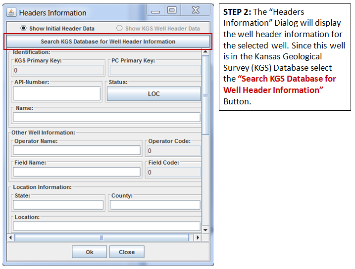Viewport: 355px width, 269px height.
Task: Click the Other Well Information label
Action: point(43,133)
